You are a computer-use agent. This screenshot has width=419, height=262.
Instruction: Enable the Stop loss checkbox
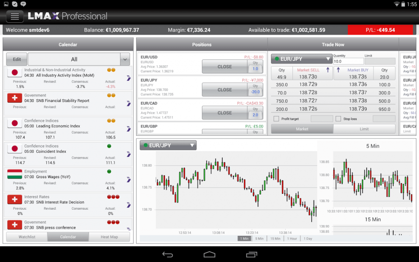338,119
